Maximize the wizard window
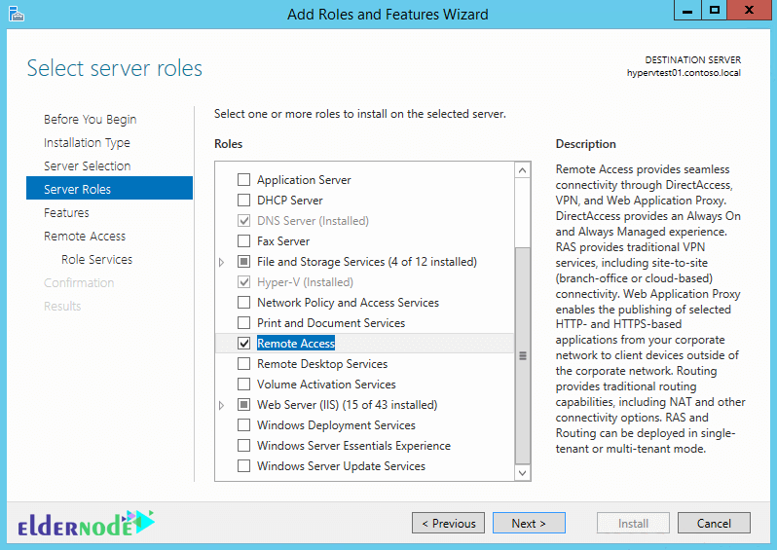Viewport: 777px width, 550px height. pos(714,11)
